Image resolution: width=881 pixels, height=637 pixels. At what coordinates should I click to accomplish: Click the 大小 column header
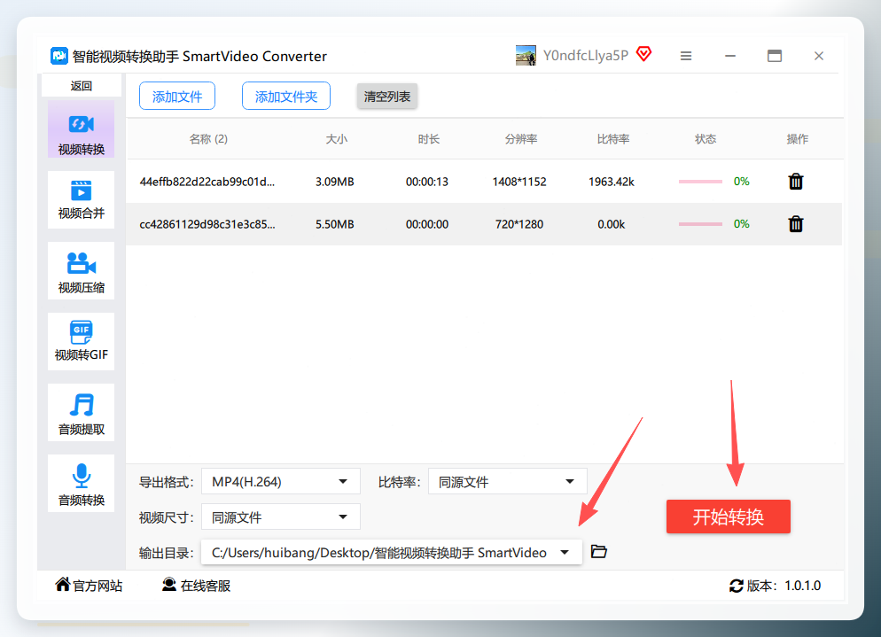pos(336,139)
